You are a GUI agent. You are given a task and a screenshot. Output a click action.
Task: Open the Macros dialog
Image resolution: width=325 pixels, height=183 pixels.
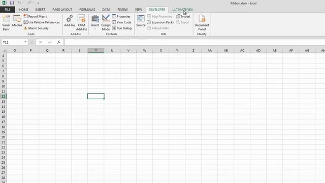(17, 21)
